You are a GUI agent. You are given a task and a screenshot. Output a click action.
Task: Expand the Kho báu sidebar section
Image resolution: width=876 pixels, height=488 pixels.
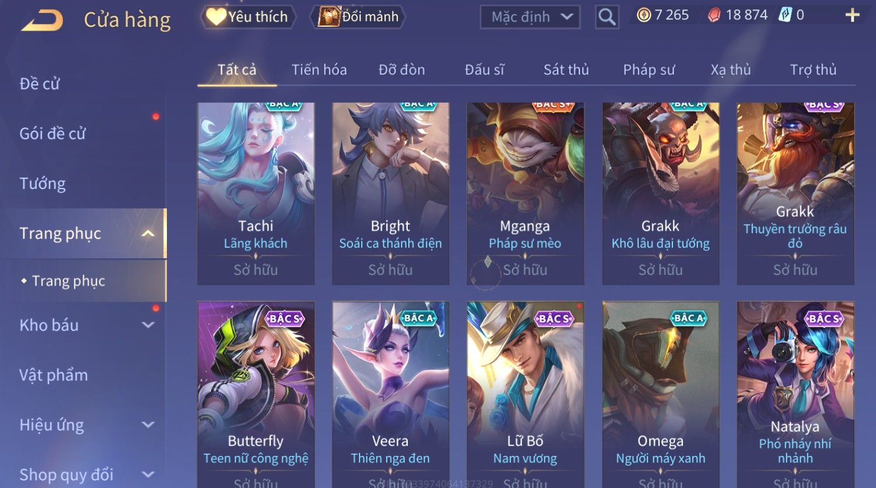click(148, 325)
